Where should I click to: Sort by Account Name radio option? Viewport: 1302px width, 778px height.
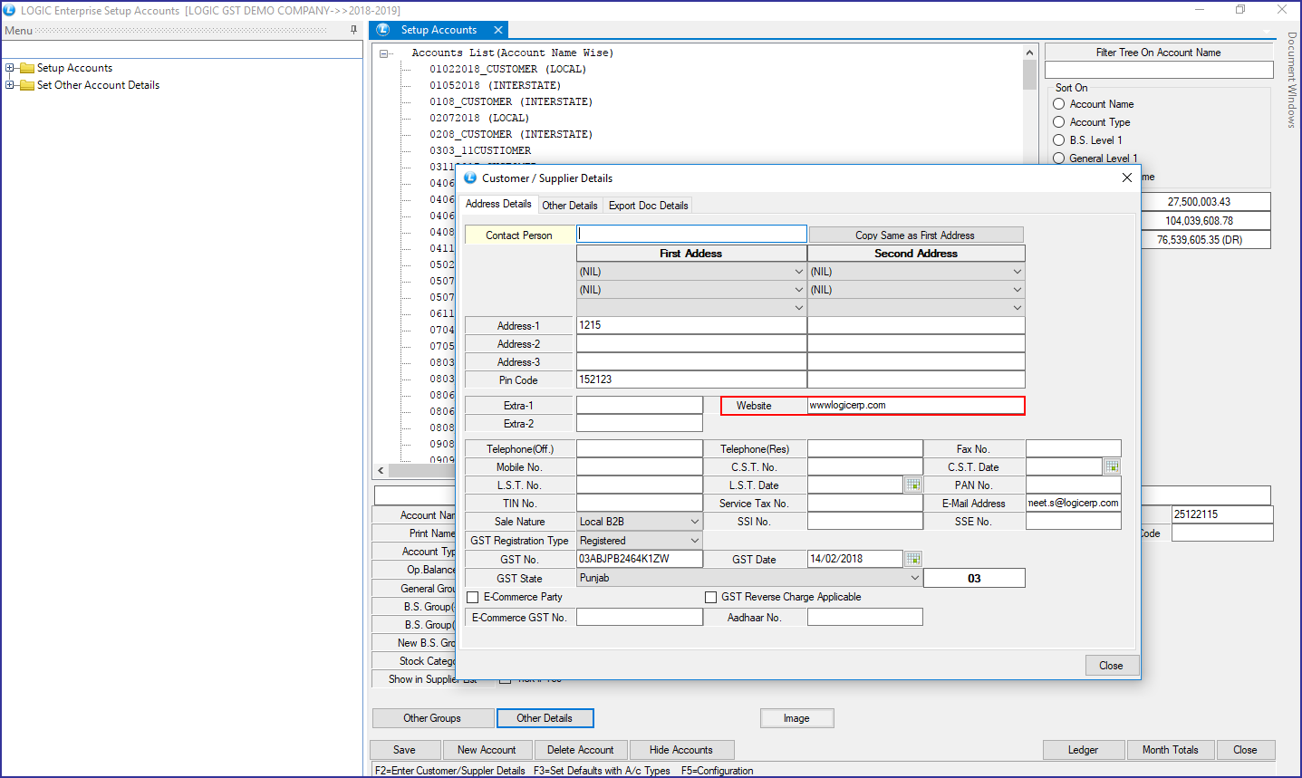coord(1058,104)
